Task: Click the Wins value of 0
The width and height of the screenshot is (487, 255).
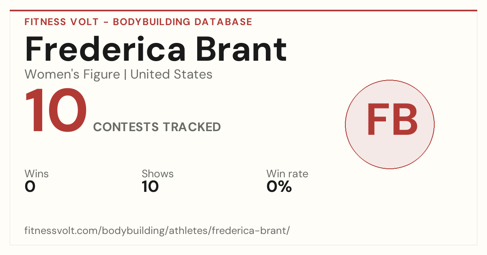Action: click(30, 187)
